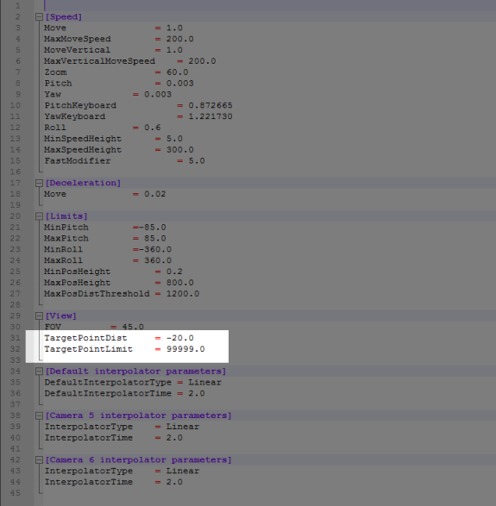Viewport: 496px width, 506px height.
Task: Click line number 45 in the margin
Action: click(x=16, y=493)
